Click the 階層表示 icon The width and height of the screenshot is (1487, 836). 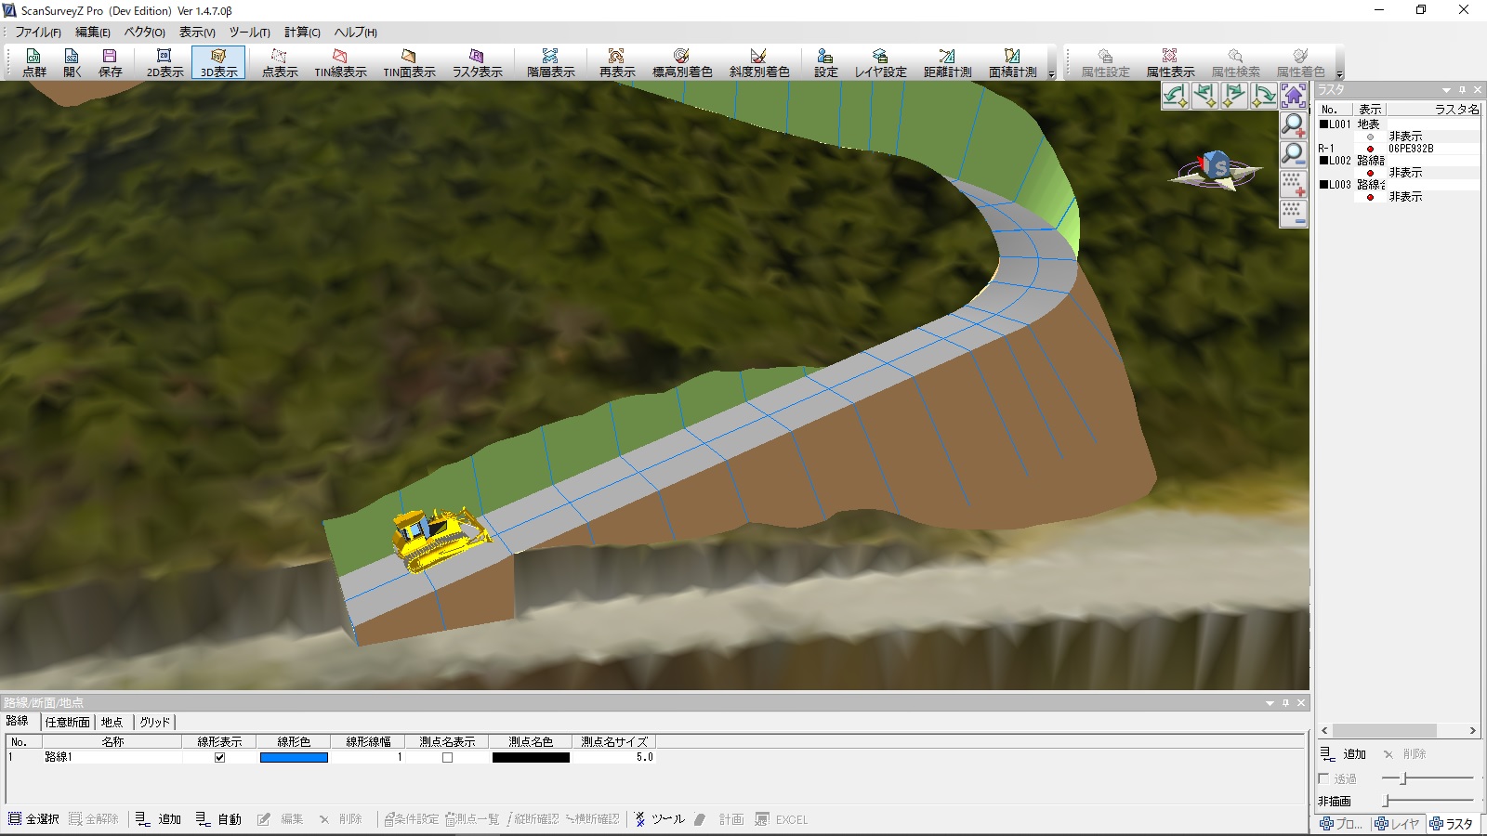[x=550, y=62]
